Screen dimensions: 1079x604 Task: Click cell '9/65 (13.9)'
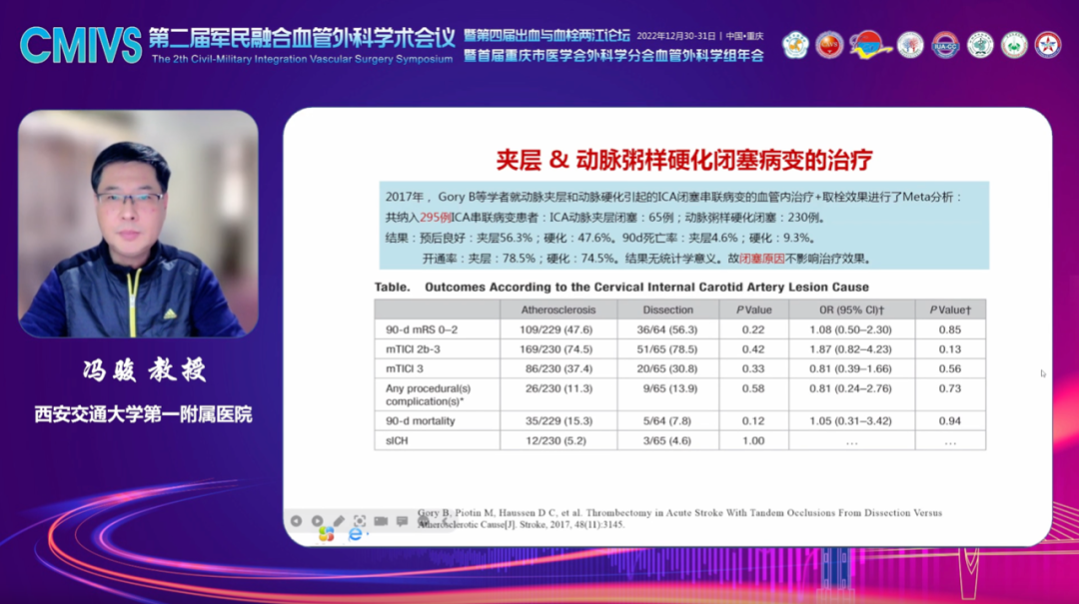(x=669, y=388)
